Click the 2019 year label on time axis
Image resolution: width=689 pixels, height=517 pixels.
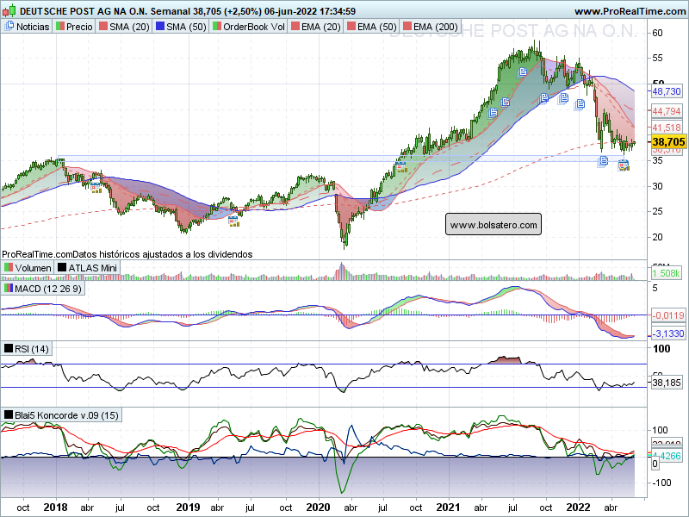[x=188, y=508]
